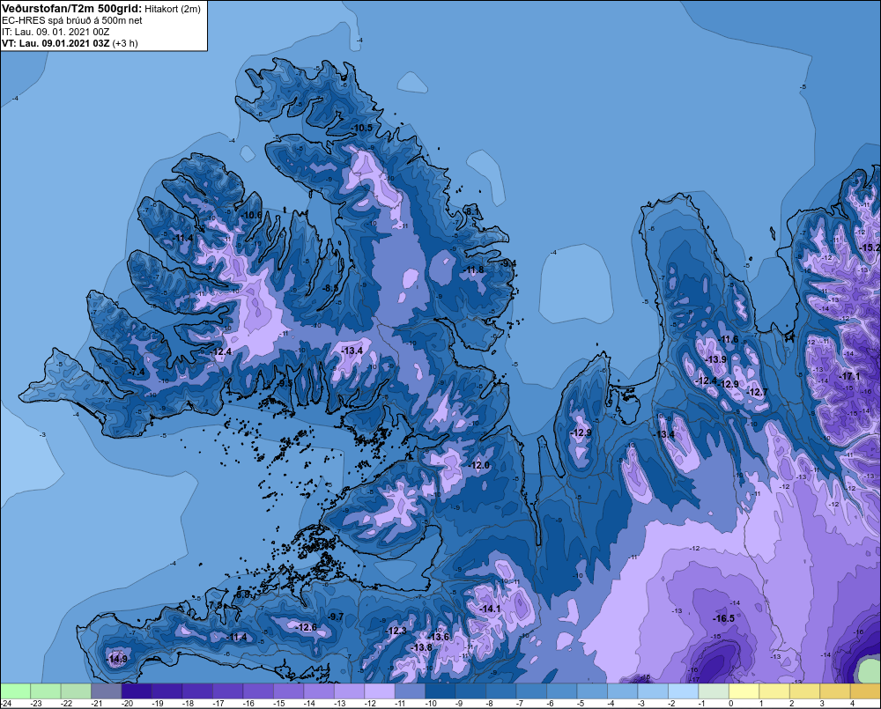Click the -14.1 temperature label
This screenshot has width=881, height=709.
[x=489, y=609]
